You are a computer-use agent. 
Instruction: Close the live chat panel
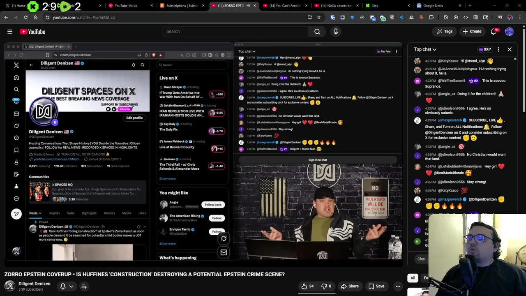pyautogui.click(x=510, y=49)
